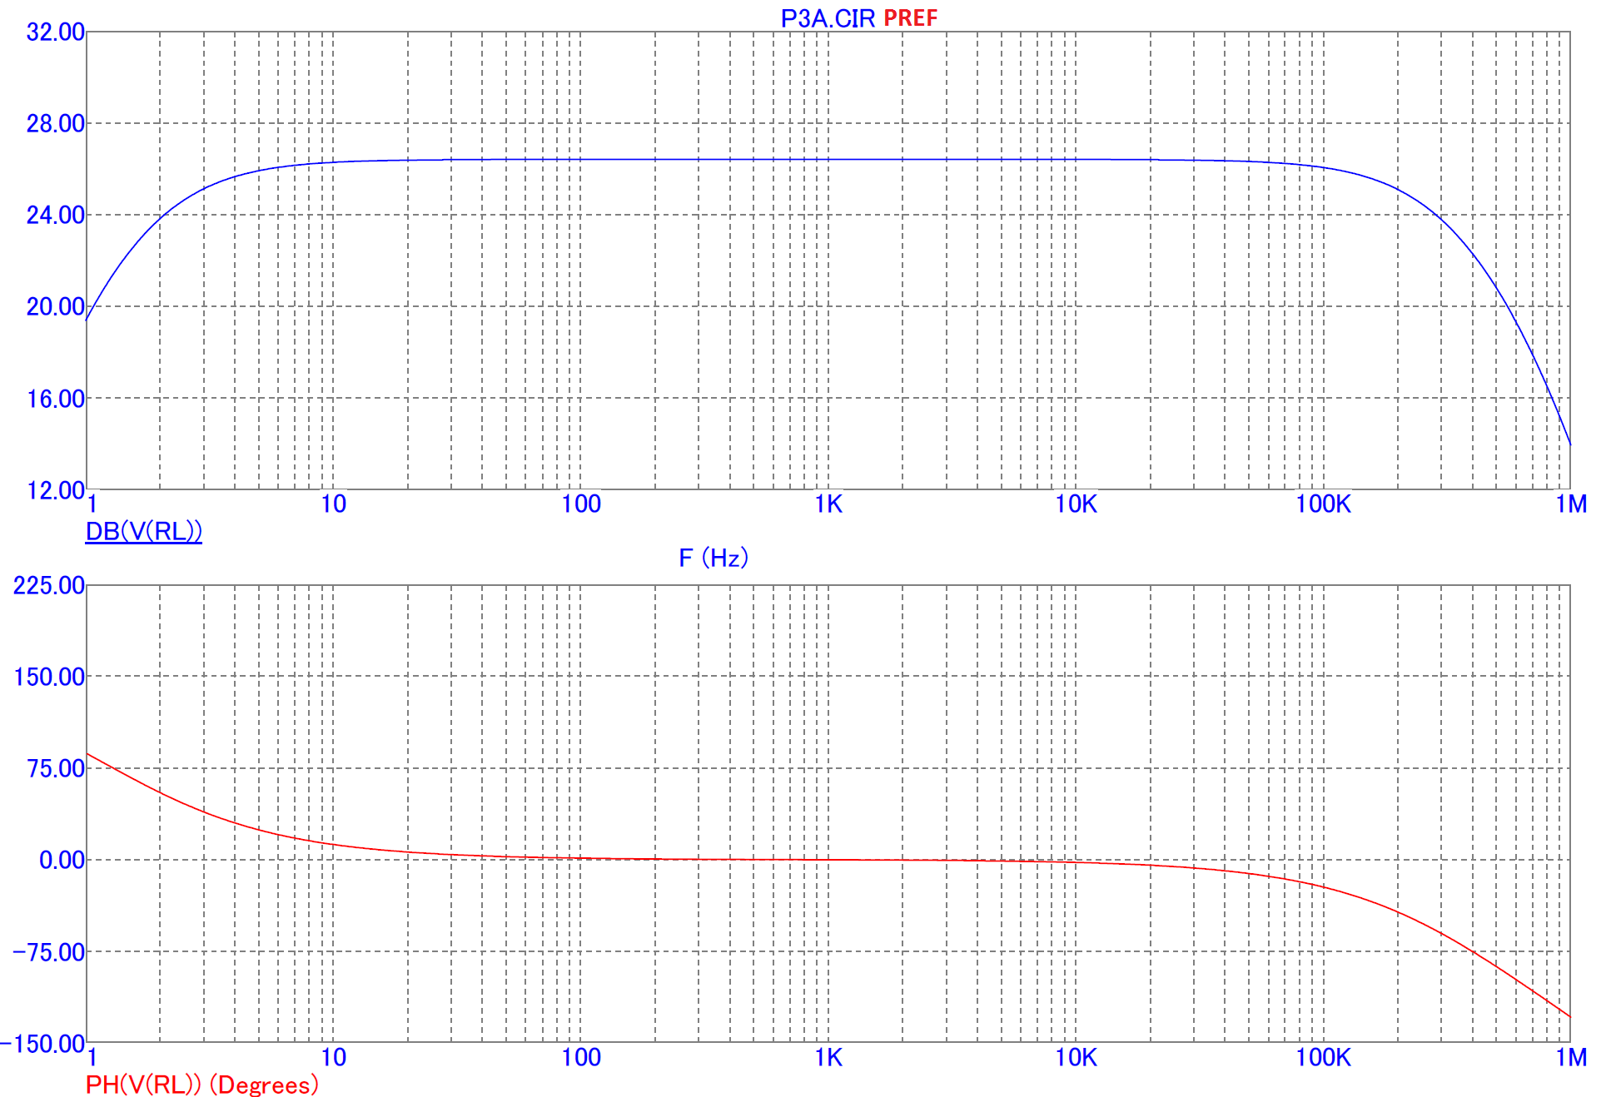
Task: Click the 1M label under phase plot
Action: (1571, 1058)
